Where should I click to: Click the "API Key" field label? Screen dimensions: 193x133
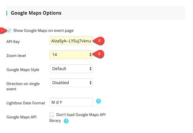coord(13,42)
